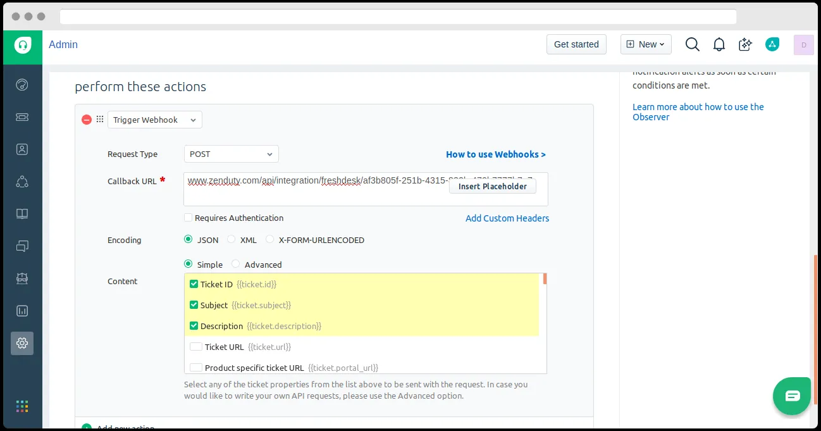Expand the New dropdown in header
Viewport: 821px width, 431px height.
[645, 44]
